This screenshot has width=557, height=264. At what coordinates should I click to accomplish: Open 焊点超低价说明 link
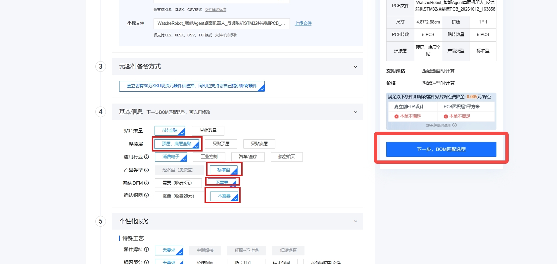(x=439, y=125)
